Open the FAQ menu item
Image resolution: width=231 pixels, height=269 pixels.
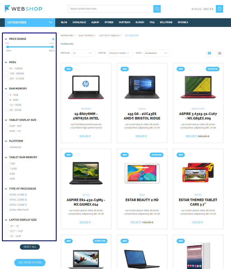[x=152, y=22]
